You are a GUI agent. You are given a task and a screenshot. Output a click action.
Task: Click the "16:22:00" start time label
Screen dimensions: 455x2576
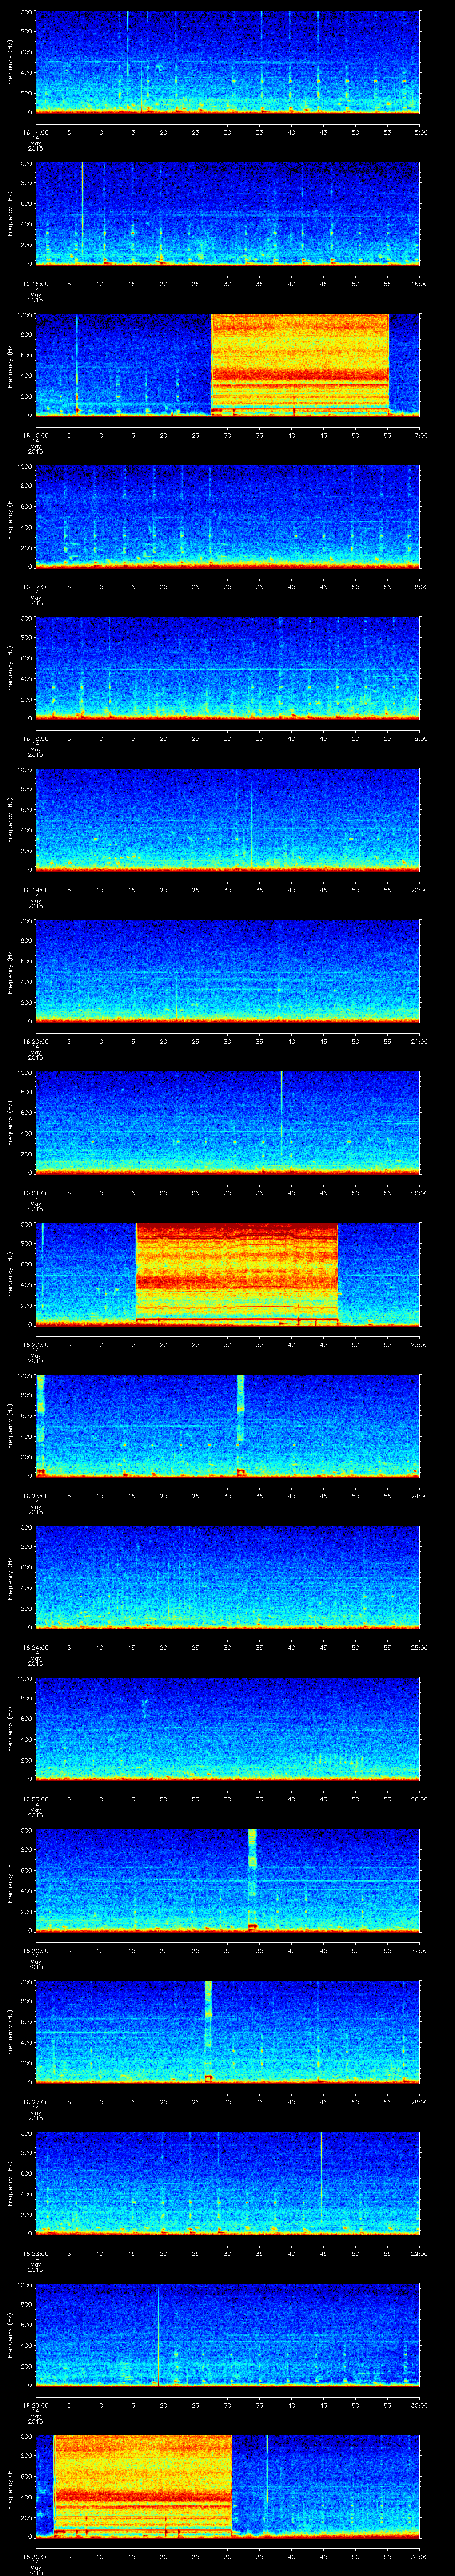[36, 1344]
